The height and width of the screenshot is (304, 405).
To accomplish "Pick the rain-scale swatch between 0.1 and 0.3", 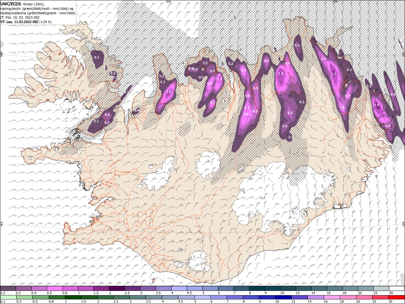I will click(x=9, y=297).
